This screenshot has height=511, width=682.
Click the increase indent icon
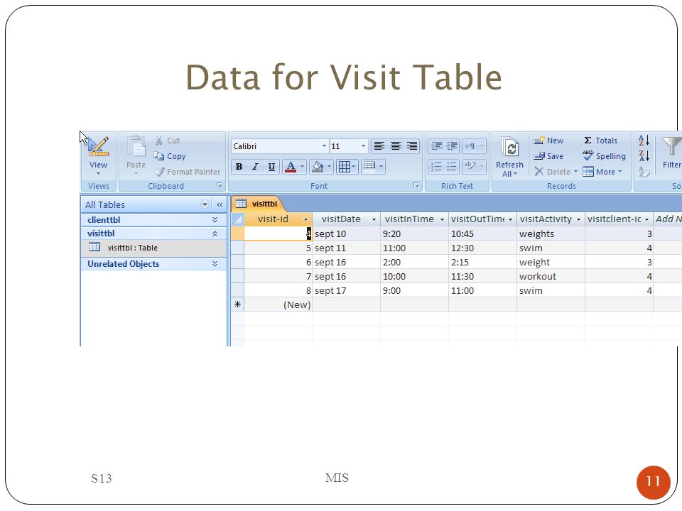pyautogui.click(x=453, y=146)
